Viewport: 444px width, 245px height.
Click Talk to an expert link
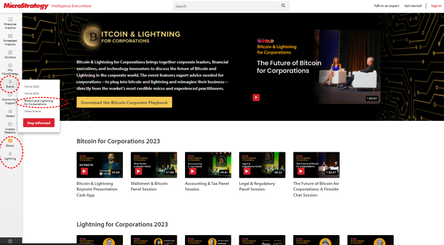pos(386,6)
